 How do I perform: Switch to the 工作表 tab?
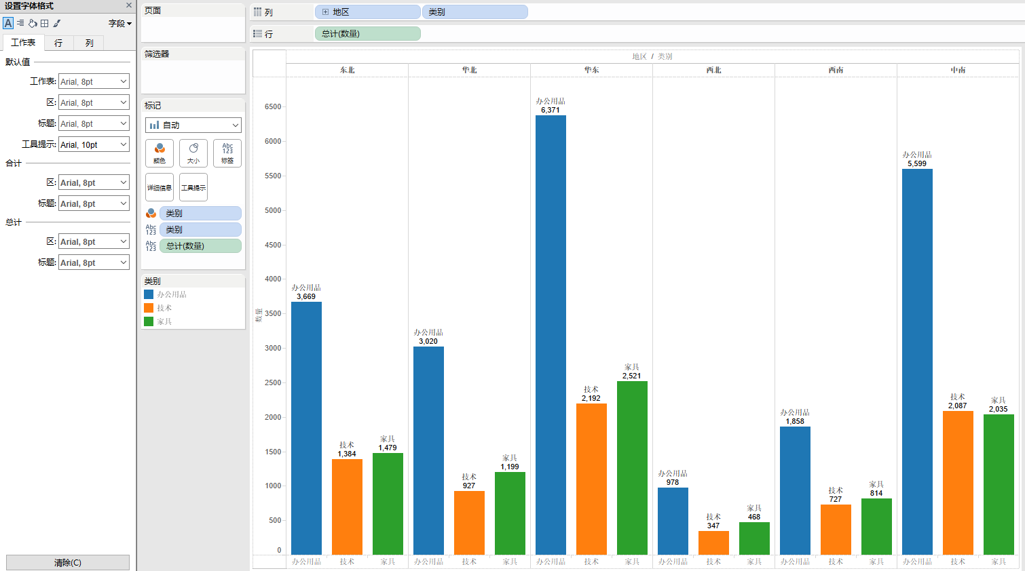point(23,43)
